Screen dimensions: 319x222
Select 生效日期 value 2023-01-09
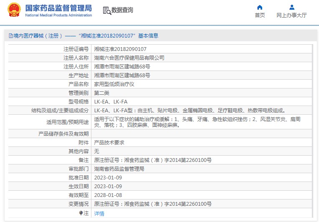point(108,186)
